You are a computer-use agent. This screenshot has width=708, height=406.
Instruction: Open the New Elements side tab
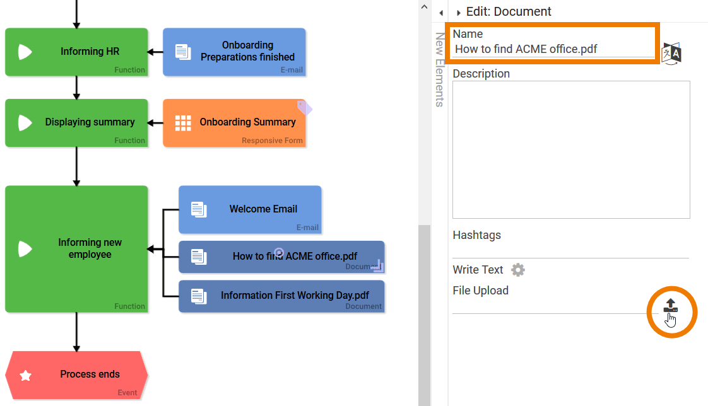tap(440, 69)
